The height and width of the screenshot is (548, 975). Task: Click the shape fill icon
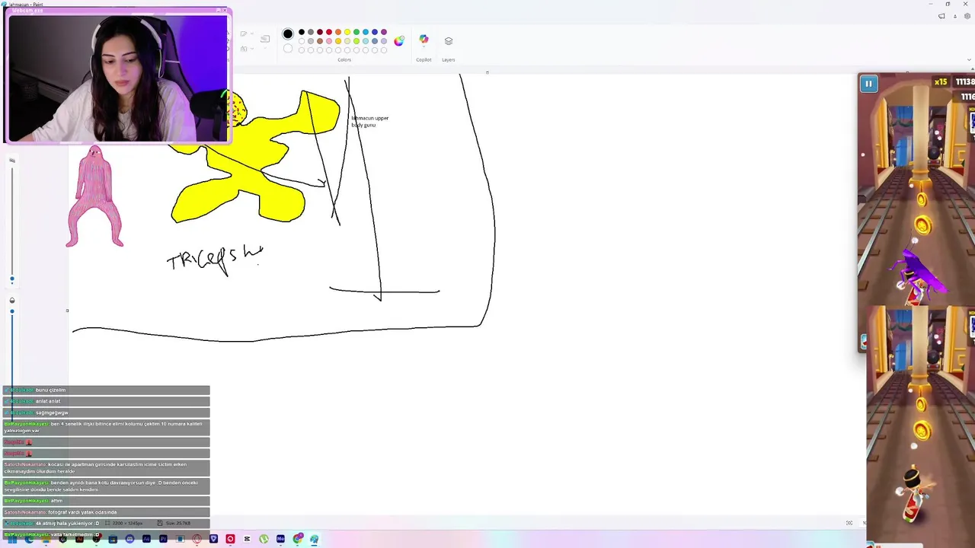coord(244,49)
